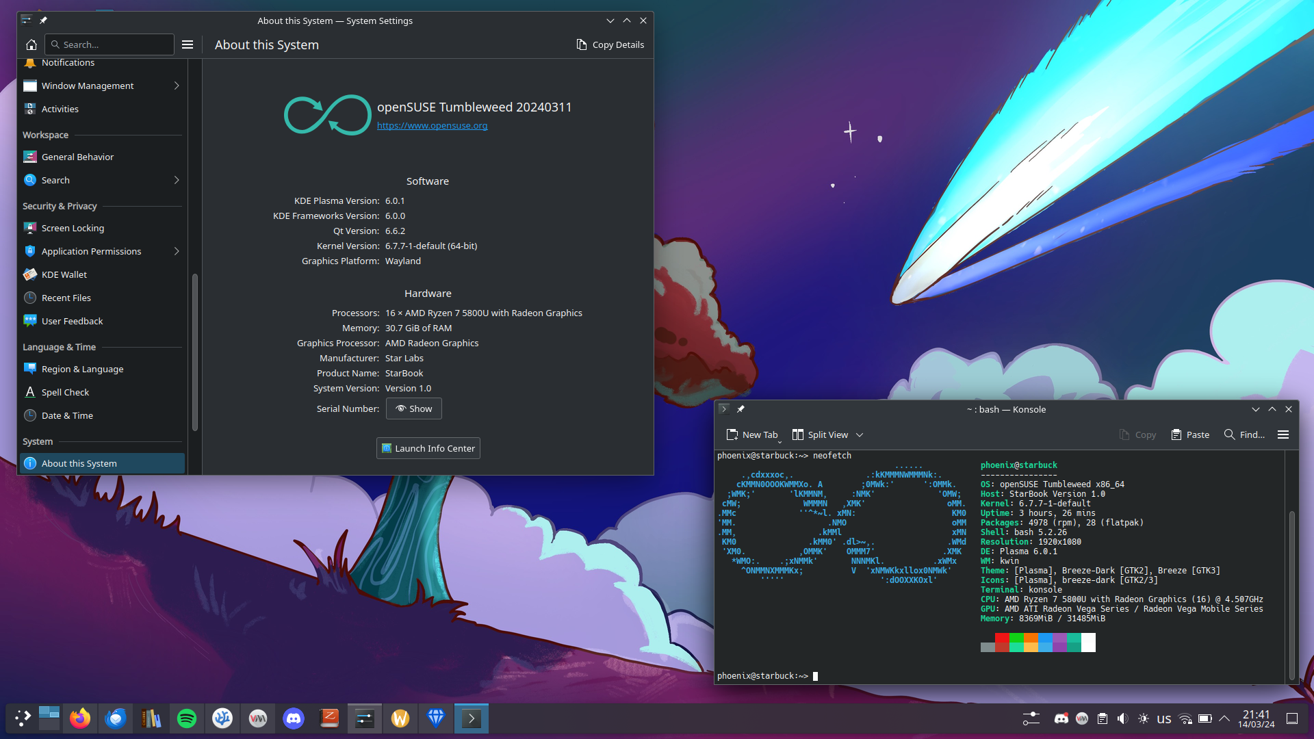This screenshot has width=1314, height=739.
Task: Open System Settings window menu icon
Action: click(x=26, y=21)
